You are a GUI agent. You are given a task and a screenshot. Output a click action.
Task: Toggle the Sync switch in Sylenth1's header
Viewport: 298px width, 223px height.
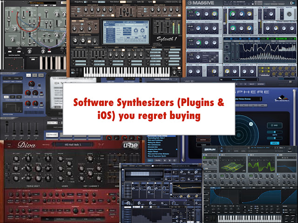click(154, 2)
